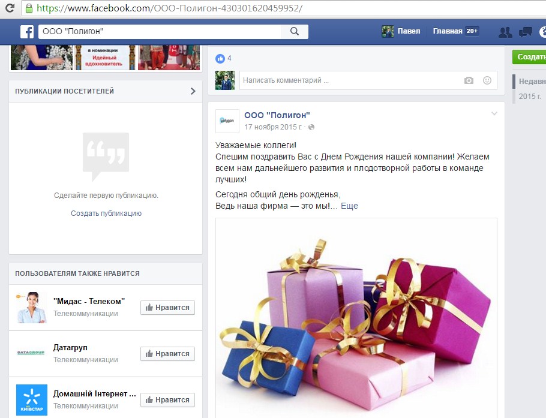Click the search magnifier button
Viewport: 546px width, 418px height.
pyautogui.click(x=295, y=32)
